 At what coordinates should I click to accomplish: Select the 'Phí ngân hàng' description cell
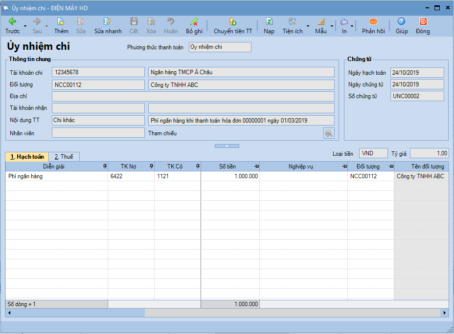click(x=57, y=176)
